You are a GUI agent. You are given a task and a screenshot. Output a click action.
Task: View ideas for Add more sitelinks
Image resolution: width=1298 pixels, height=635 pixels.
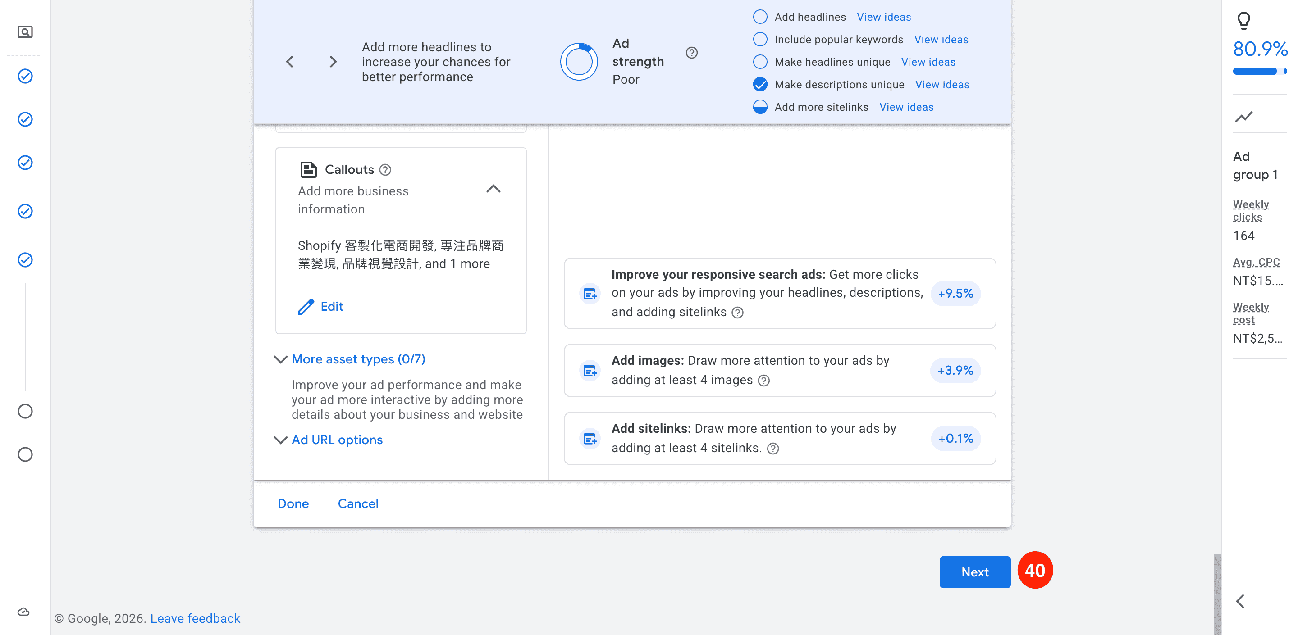(x=906, y=107)
